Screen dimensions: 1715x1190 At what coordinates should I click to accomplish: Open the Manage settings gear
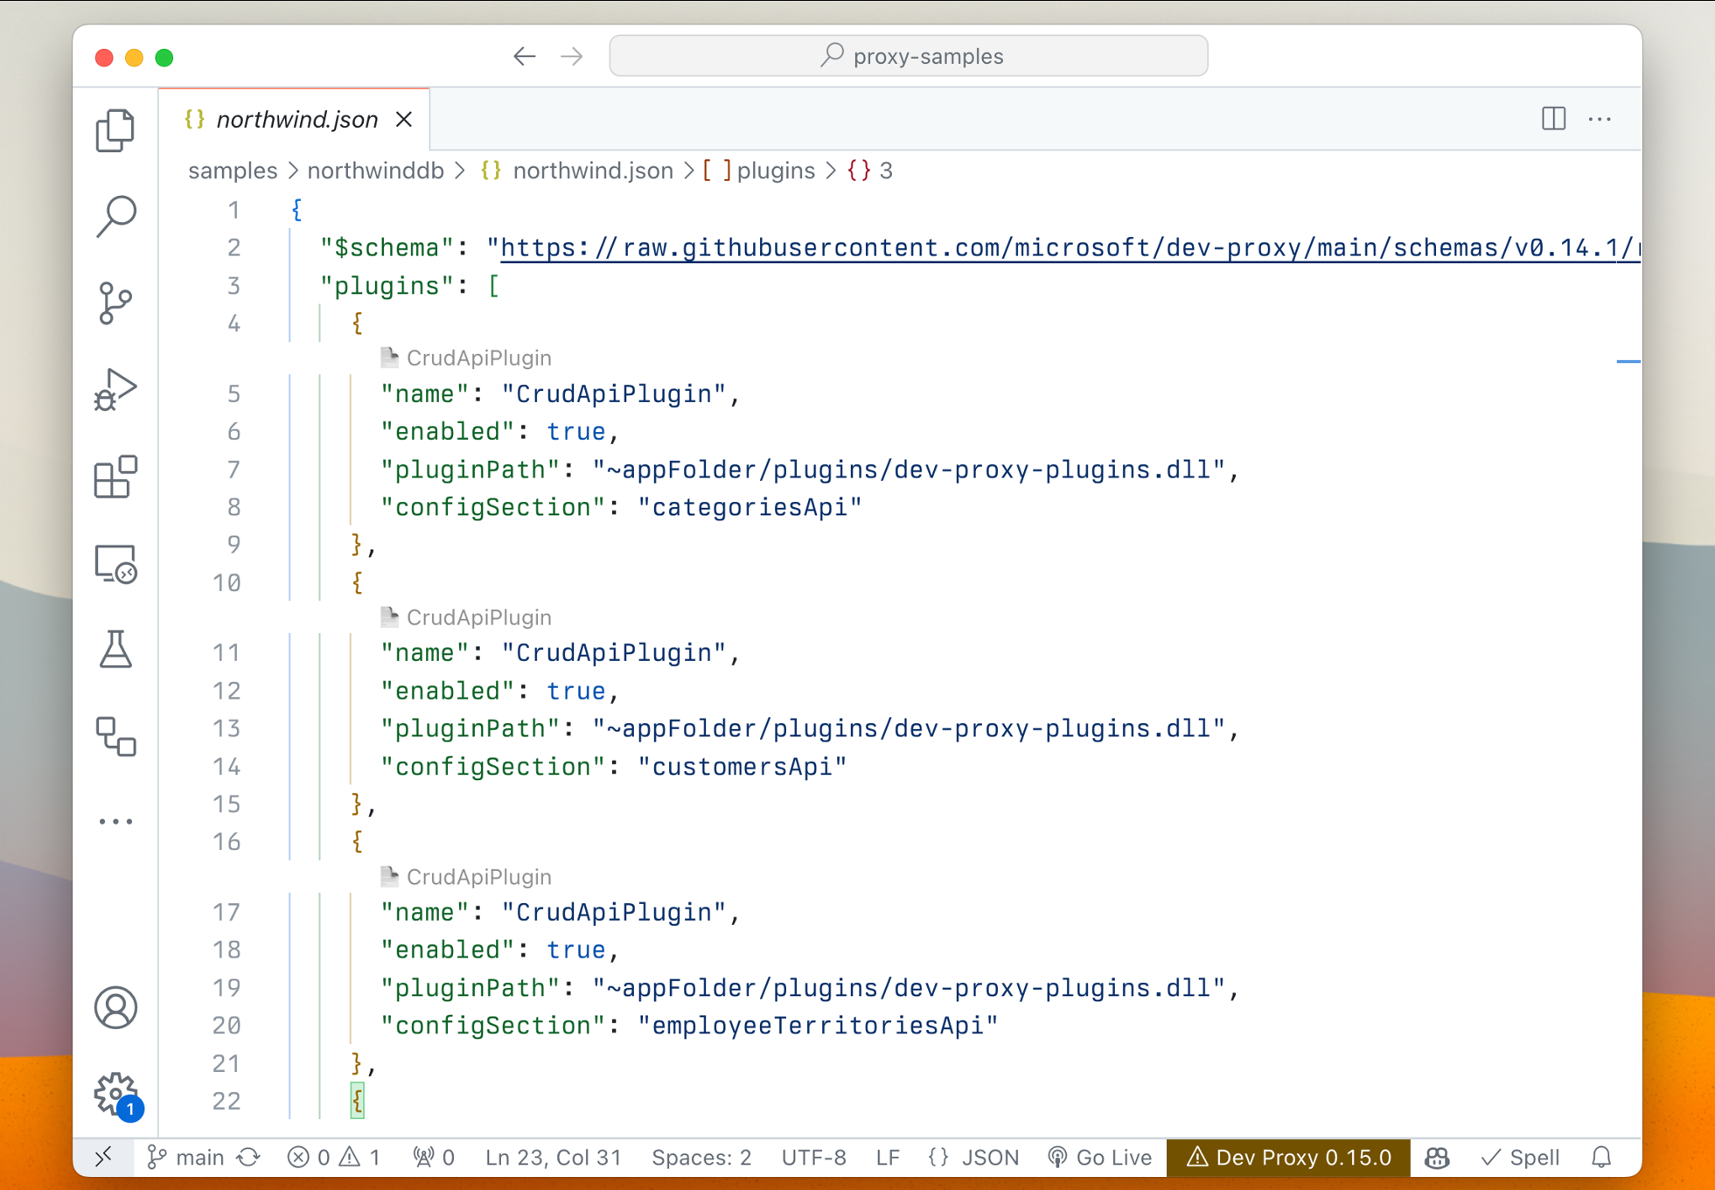pos(115,1095)
